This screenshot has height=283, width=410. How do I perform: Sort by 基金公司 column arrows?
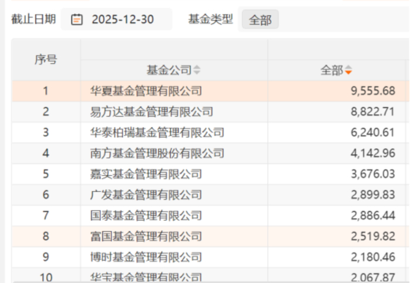click(x=197, y=70)
